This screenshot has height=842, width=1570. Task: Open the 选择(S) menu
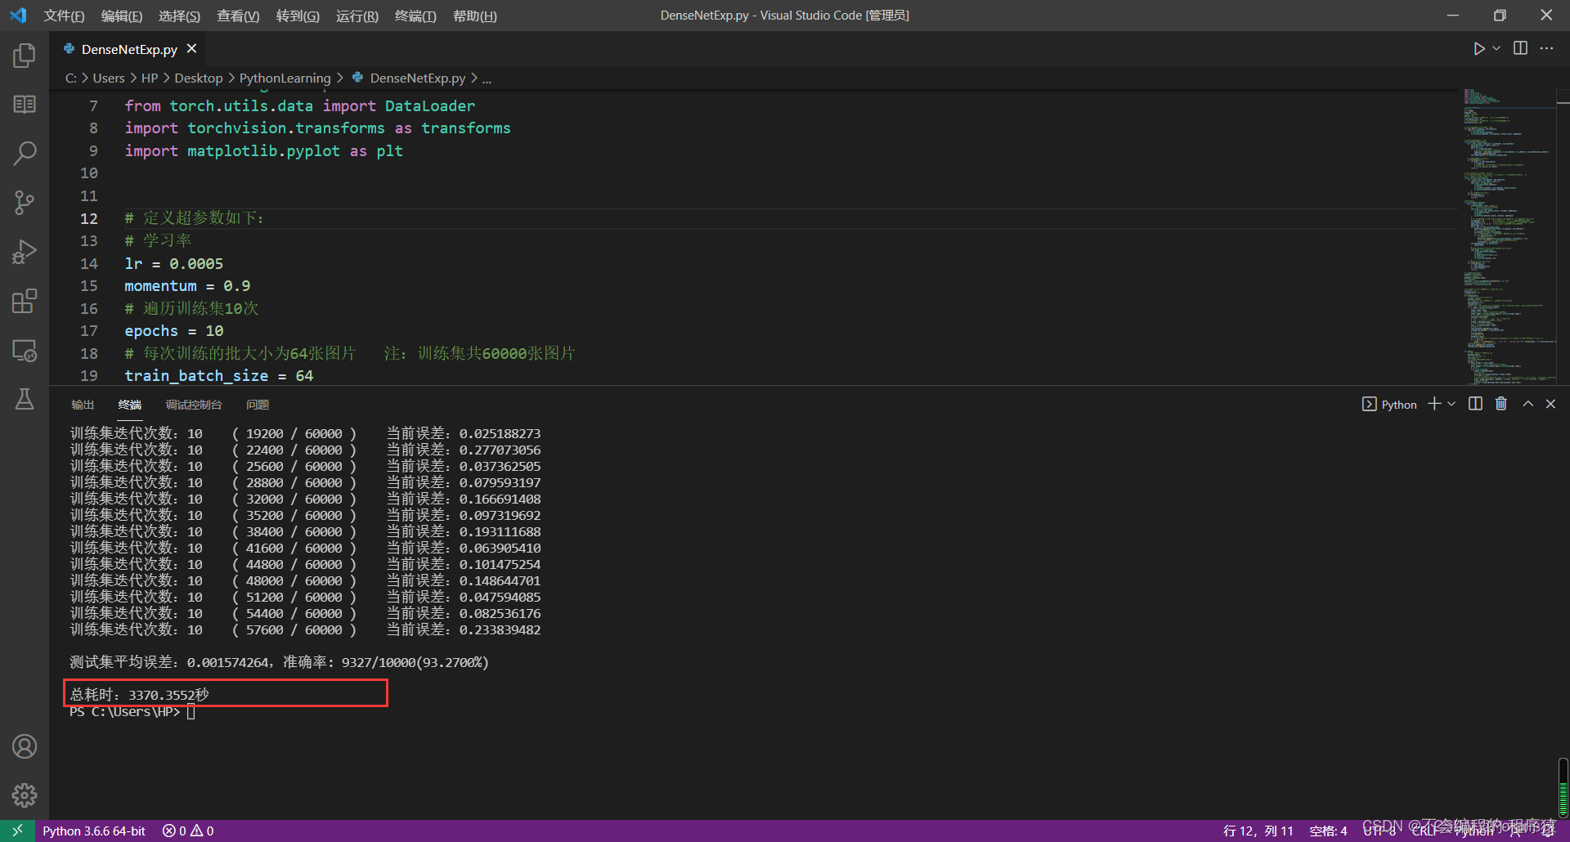tap(179, 16)
